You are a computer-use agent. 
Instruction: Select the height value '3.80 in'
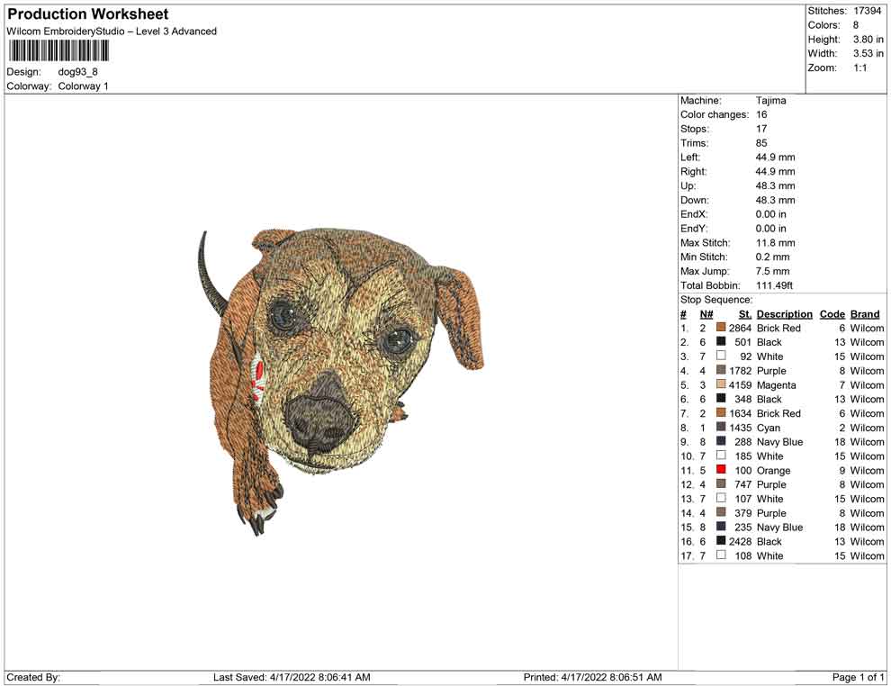point(868,40)
